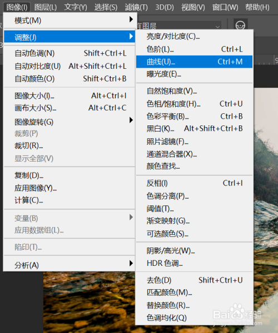The image size is (278, 333).
Task: Open 黑白(K) adjustment
Action: click(194, 129)
